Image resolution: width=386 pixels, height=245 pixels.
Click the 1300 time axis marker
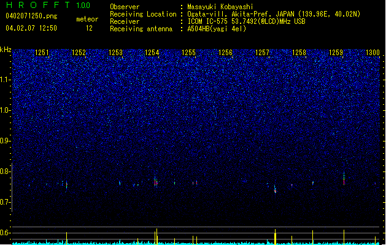pyautogui.click(x=372, y=53)
